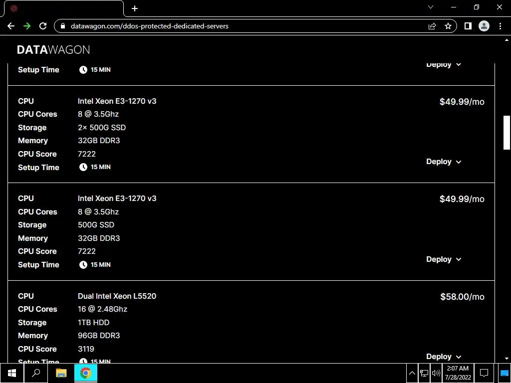Click the scrollbar up arrow
Screen dimensions: 511x383
[507, 40]
